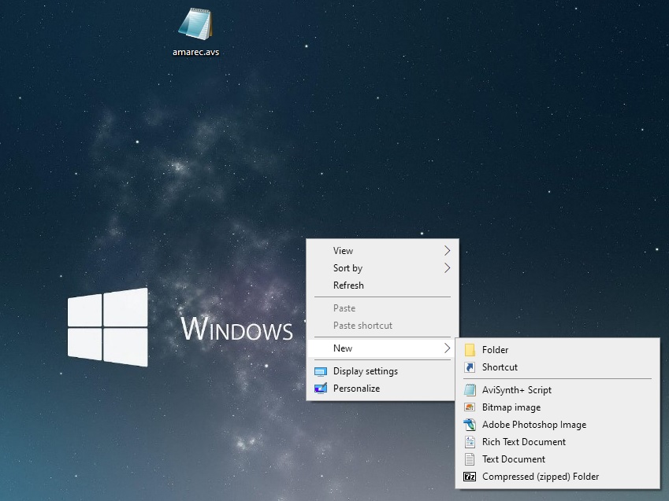669x501 pixels.
Task: Create a new Adobe Photoshop Image
Action: (557, 425)
